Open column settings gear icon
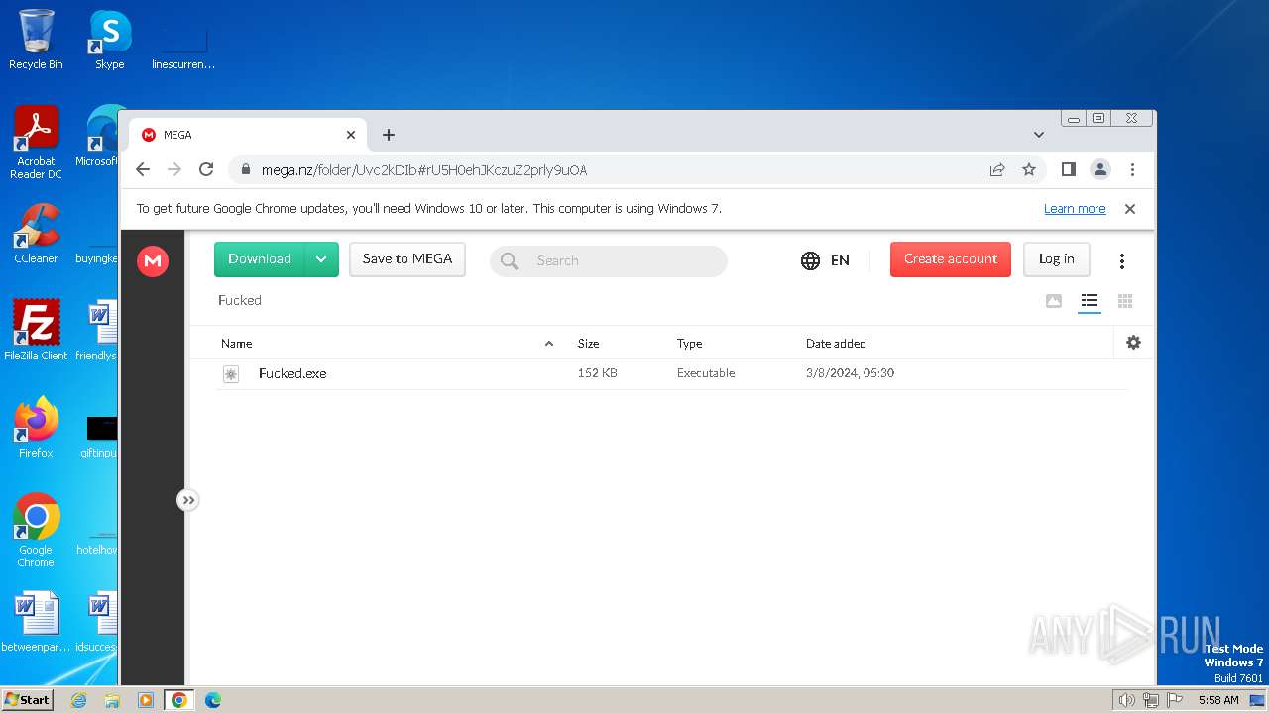Screen dimensions: 1269x713 tap(1134, 343)
